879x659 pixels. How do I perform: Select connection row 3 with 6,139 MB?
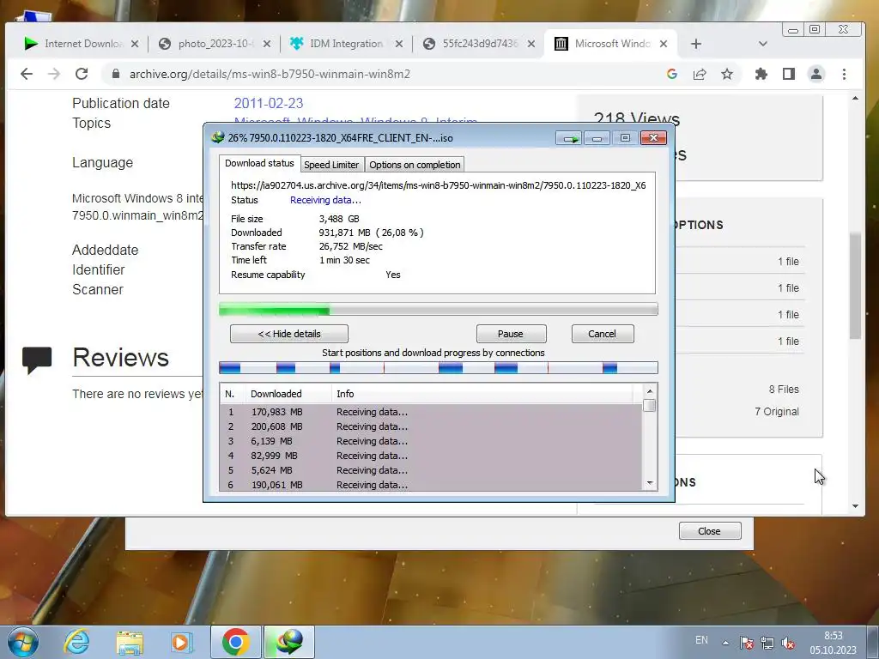431,441
